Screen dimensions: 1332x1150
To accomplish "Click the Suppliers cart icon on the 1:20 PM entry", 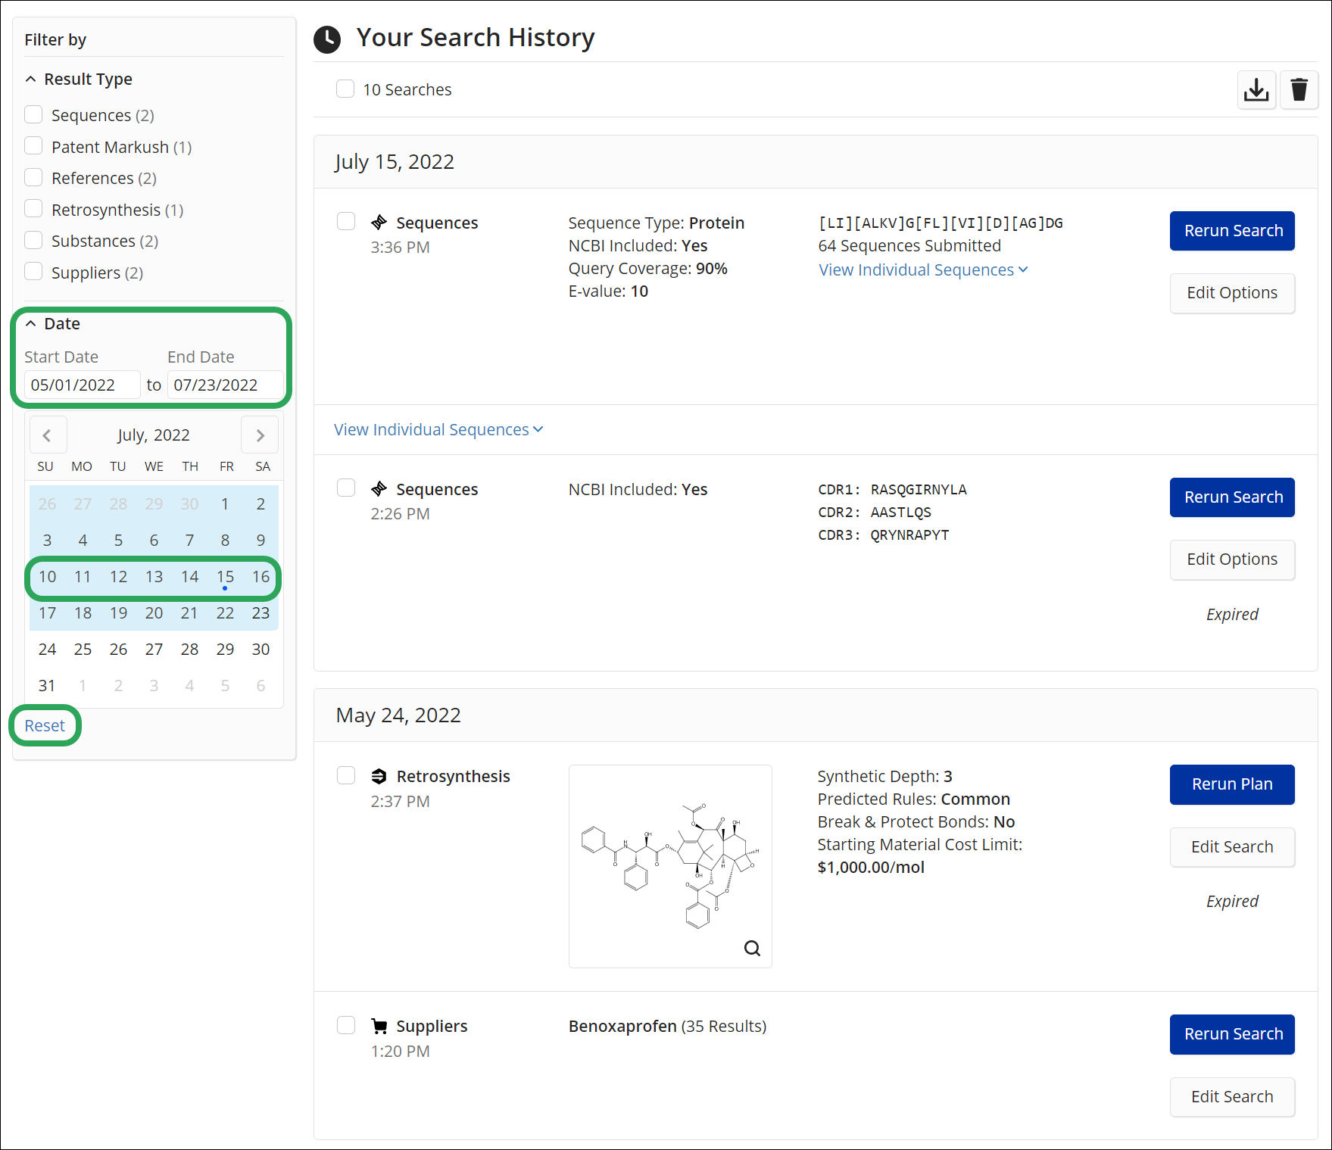I will 379,1026.
